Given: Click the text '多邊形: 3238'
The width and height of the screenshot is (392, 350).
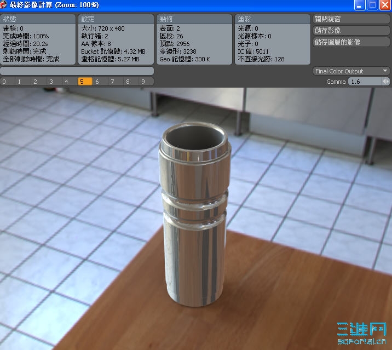Looking at the screenshot, I should click(178, 51).
